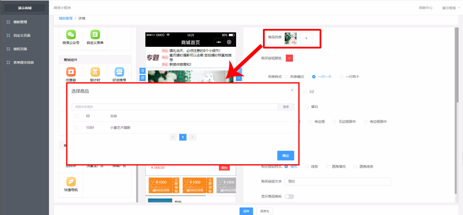Image resolution: width=463 pixels, height=215 pixels.
Task: Click the copy icon beside preview
Action: tap(143, 78)
